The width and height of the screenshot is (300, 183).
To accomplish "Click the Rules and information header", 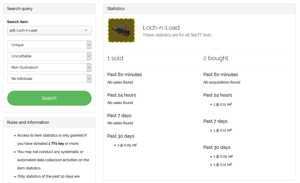I will pyautogui.click(x=28, y=123).
